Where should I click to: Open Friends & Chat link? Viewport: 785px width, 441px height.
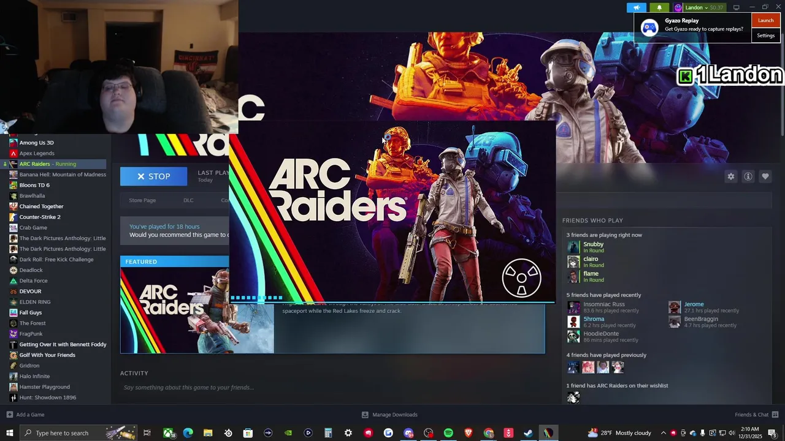click(751, 415)
